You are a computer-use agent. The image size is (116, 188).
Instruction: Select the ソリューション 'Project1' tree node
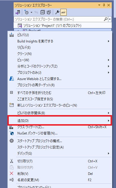[52, 25]
